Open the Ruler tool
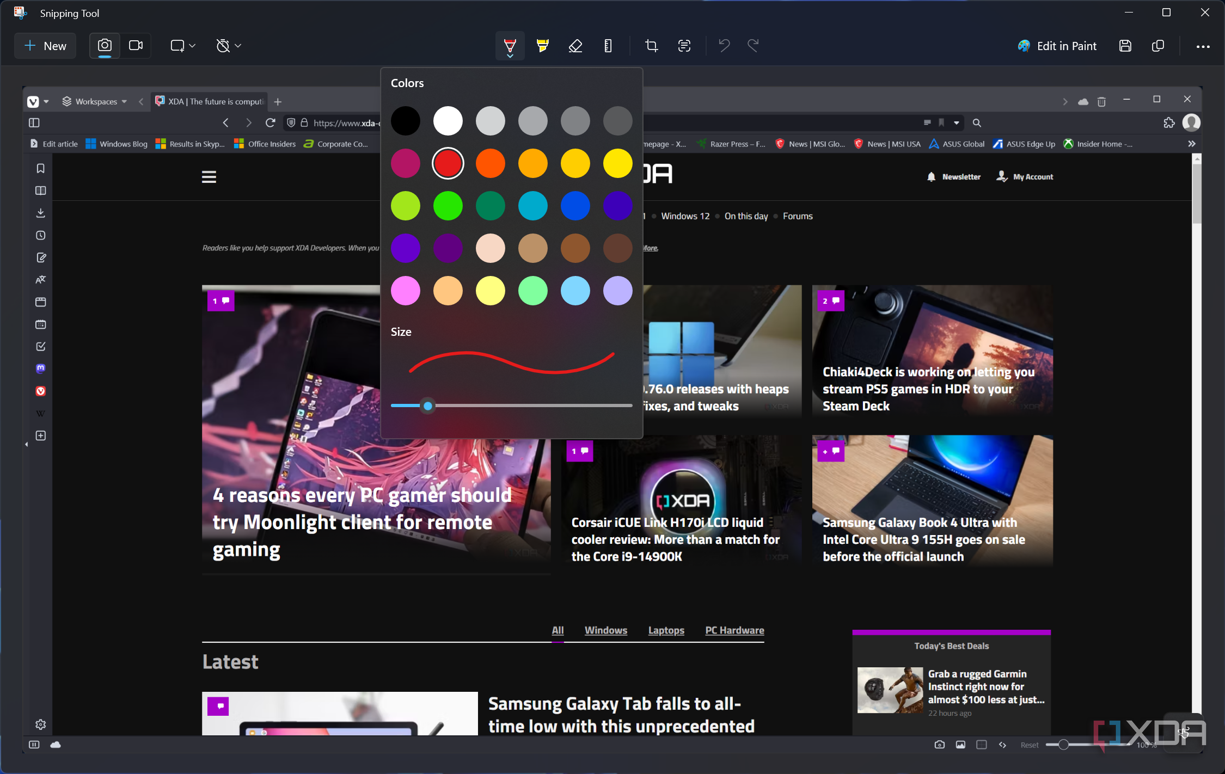1225x774 pixels. (608, 46)
